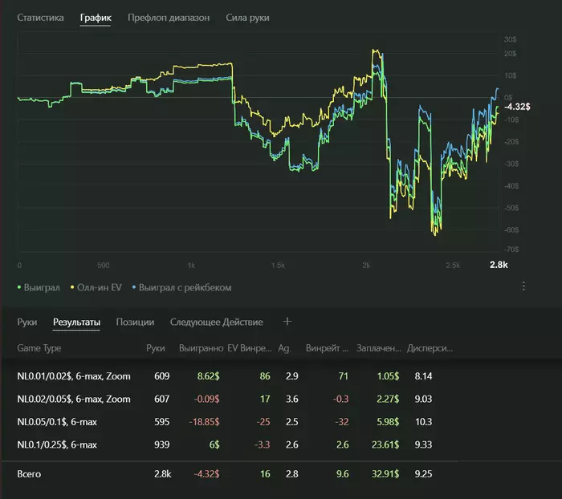
Task: Open the Следующее Действие tab
Action: [x=216, y=322]
